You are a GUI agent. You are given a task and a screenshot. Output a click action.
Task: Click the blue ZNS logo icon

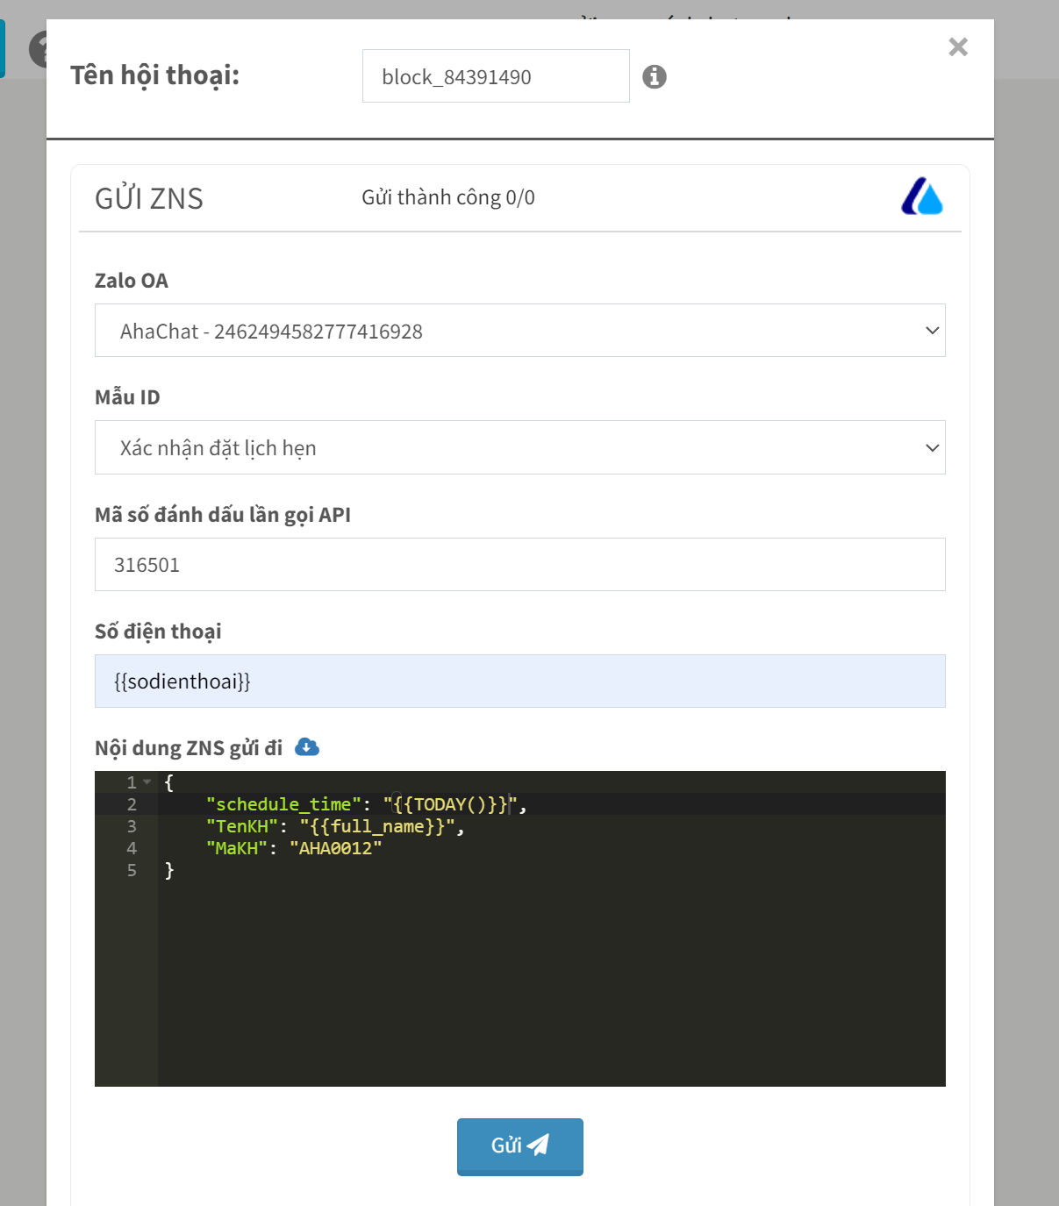922,196
